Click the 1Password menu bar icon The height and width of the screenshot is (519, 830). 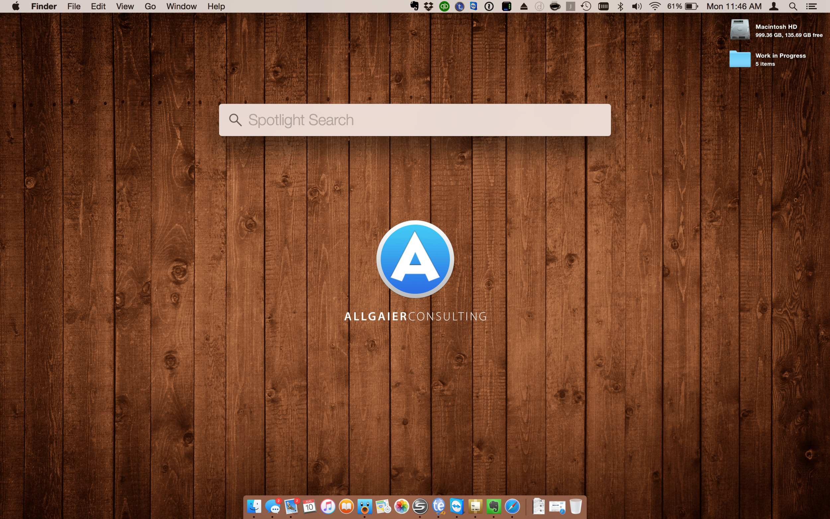click(489, 6)
